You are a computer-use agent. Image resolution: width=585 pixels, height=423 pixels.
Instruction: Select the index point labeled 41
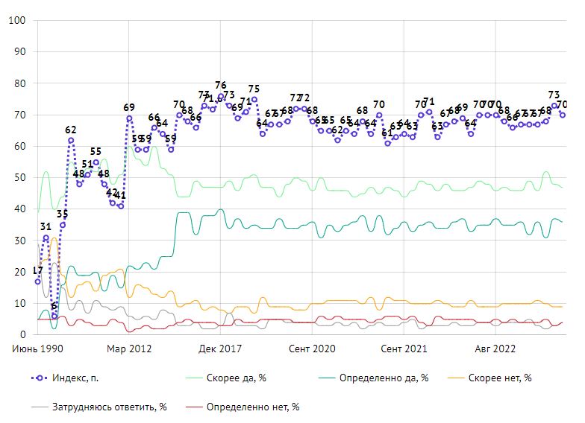(121, 206)
